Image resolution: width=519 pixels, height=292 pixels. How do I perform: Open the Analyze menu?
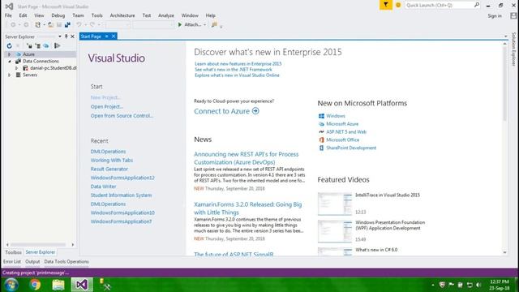click(165, 15)
